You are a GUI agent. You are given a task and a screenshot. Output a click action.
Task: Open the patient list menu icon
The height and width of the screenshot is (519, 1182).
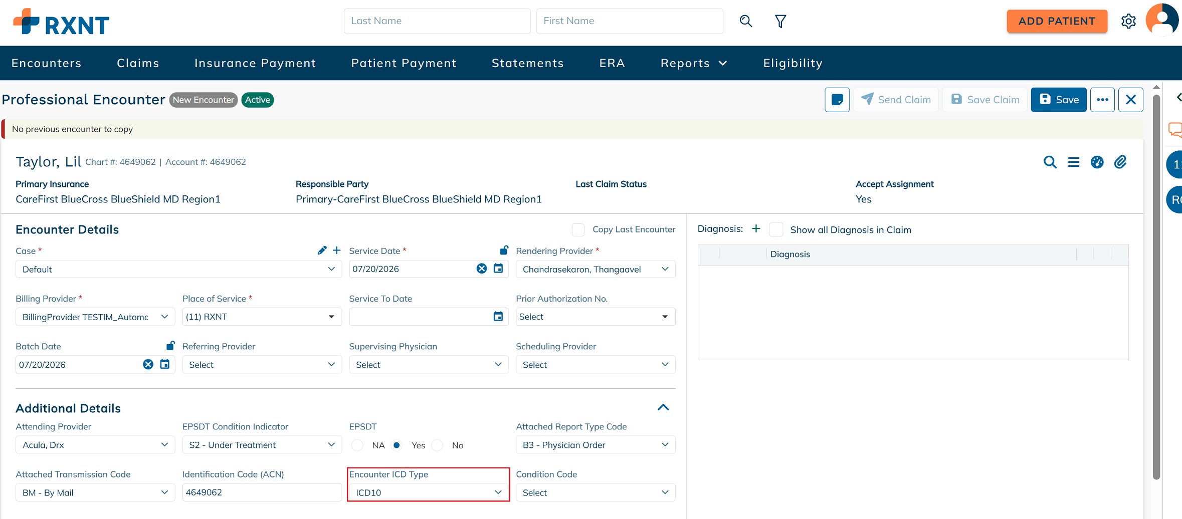(x=1073, y=162)
